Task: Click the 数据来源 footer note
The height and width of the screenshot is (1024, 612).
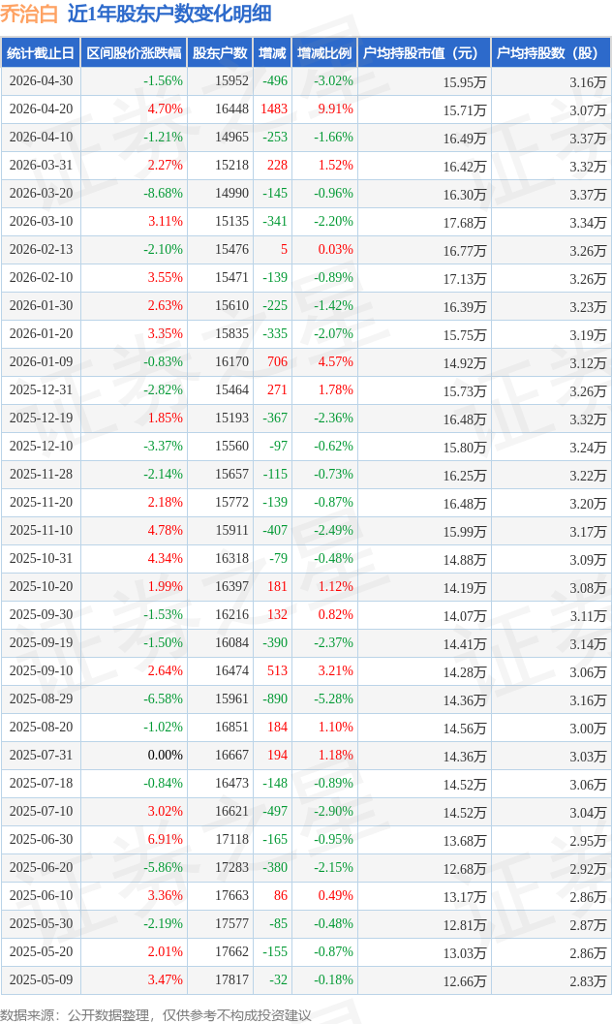Action: pos(156,1015)
